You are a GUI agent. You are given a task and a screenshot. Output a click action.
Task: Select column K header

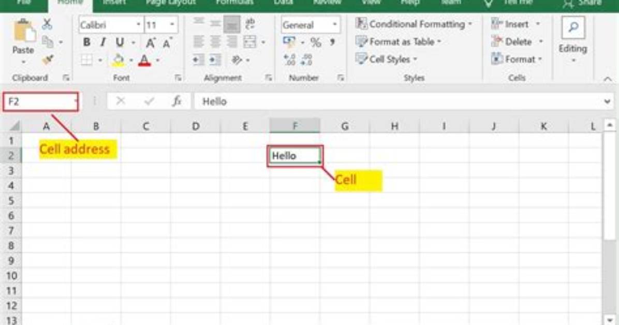click(x=543, y=126)
